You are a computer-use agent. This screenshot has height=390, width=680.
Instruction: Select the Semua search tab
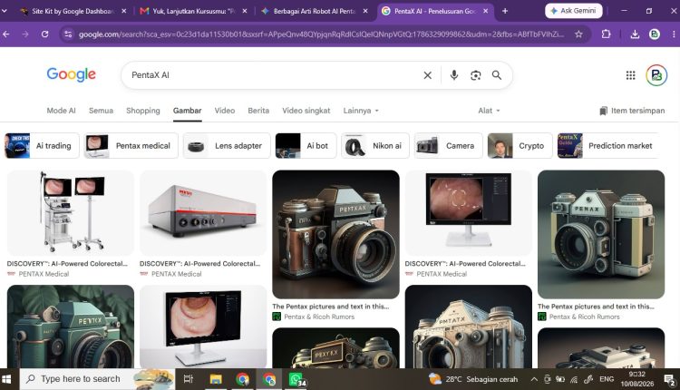tap(101, 111)
